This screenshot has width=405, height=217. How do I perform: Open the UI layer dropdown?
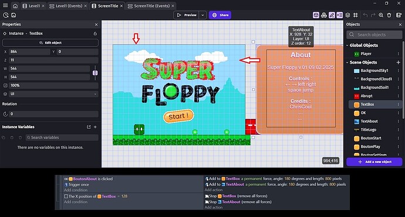tap(54, 94)
